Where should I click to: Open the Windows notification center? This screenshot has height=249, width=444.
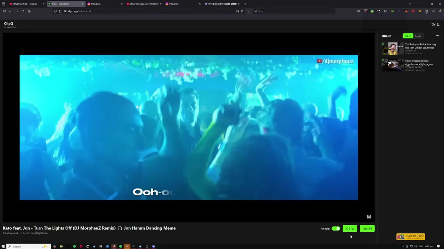[x=438, y=246]
